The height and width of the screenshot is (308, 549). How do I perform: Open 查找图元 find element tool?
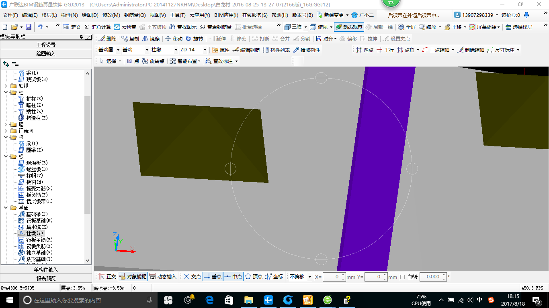(x=183, y=27)
